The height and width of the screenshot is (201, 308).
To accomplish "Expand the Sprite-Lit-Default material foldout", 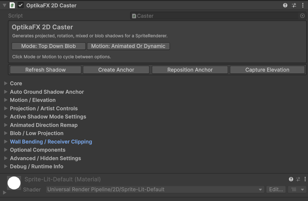I will pyautogui.click(x=4, y=193).
